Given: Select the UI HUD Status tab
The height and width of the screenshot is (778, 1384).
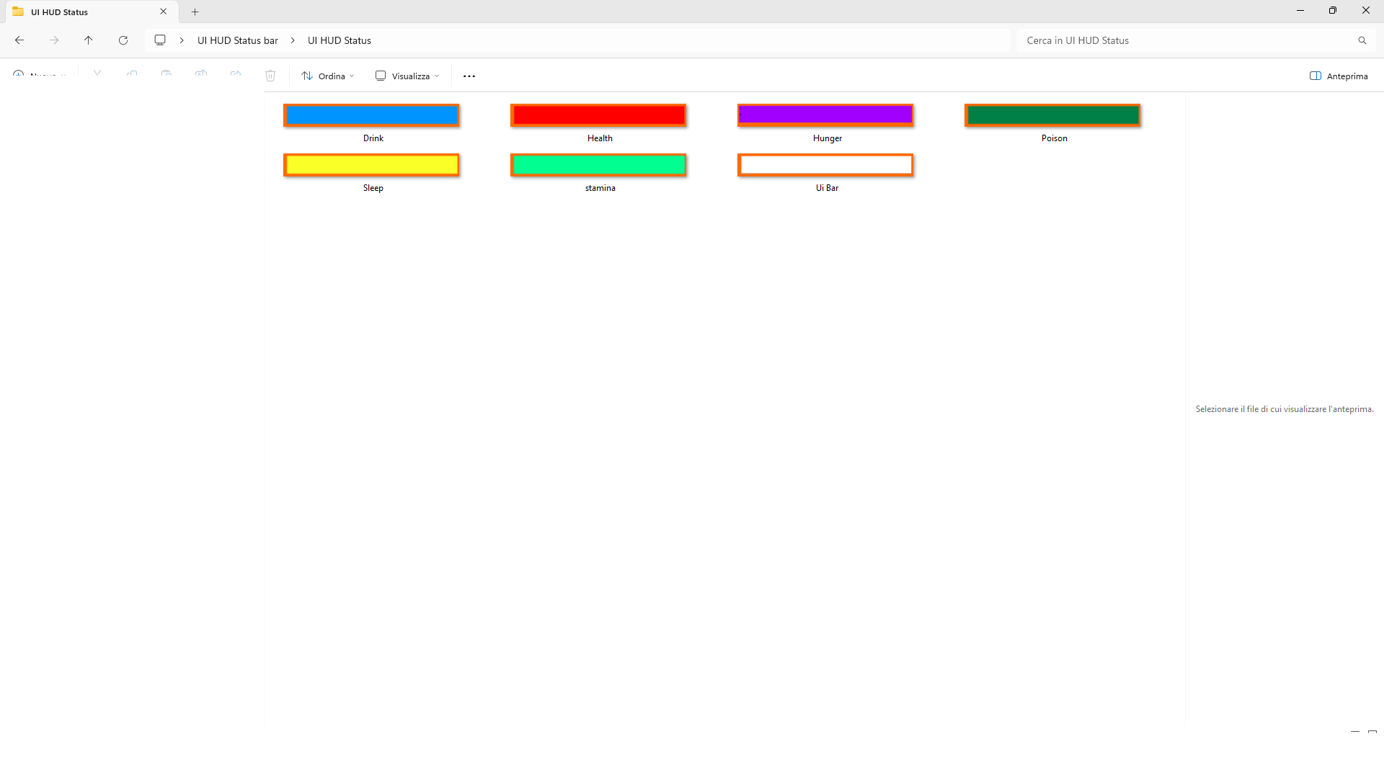Looking at the screenshot, I should [72, 12].
